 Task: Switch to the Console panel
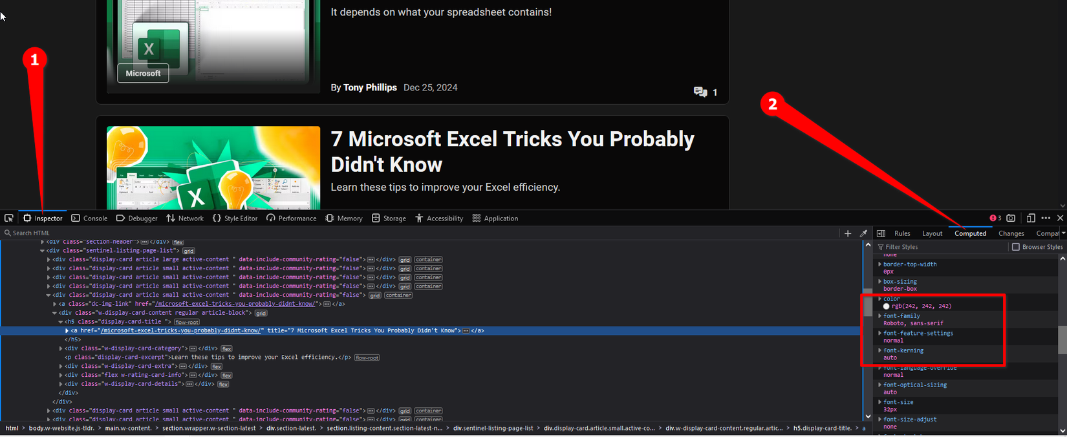point(89,218)
